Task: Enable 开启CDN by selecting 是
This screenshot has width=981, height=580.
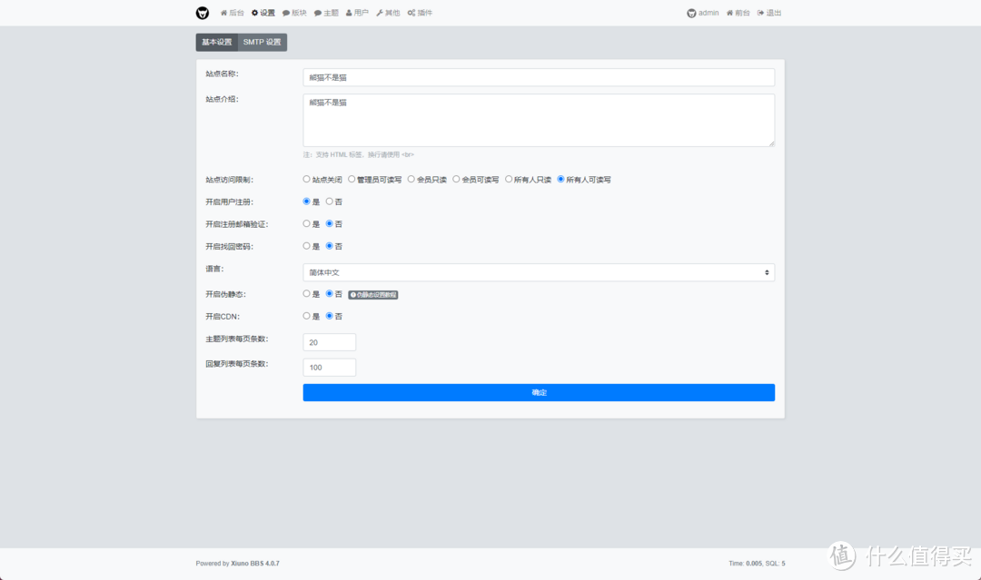Action: pos(307,316)
